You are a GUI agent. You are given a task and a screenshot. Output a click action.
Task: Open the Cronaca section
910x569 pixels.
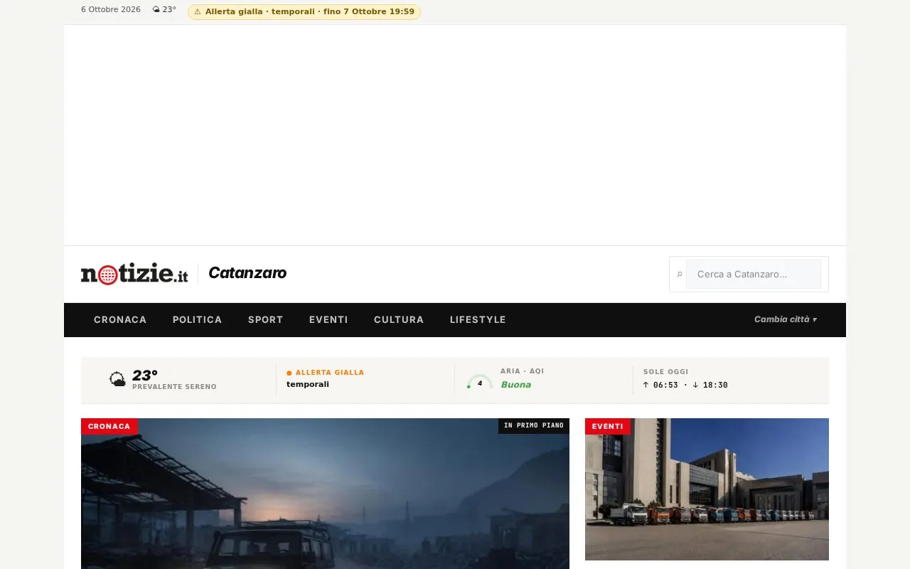click(120, 320)
